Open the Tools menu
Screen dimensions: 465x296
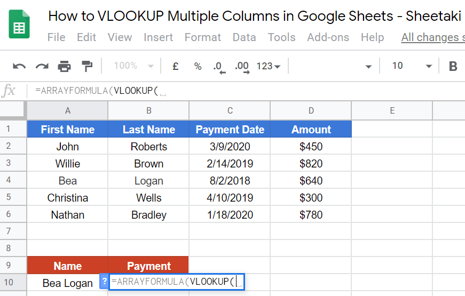[x=282, y=37]
